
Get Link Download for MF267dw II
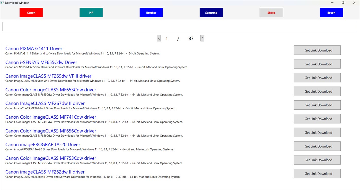coord(317,105)
